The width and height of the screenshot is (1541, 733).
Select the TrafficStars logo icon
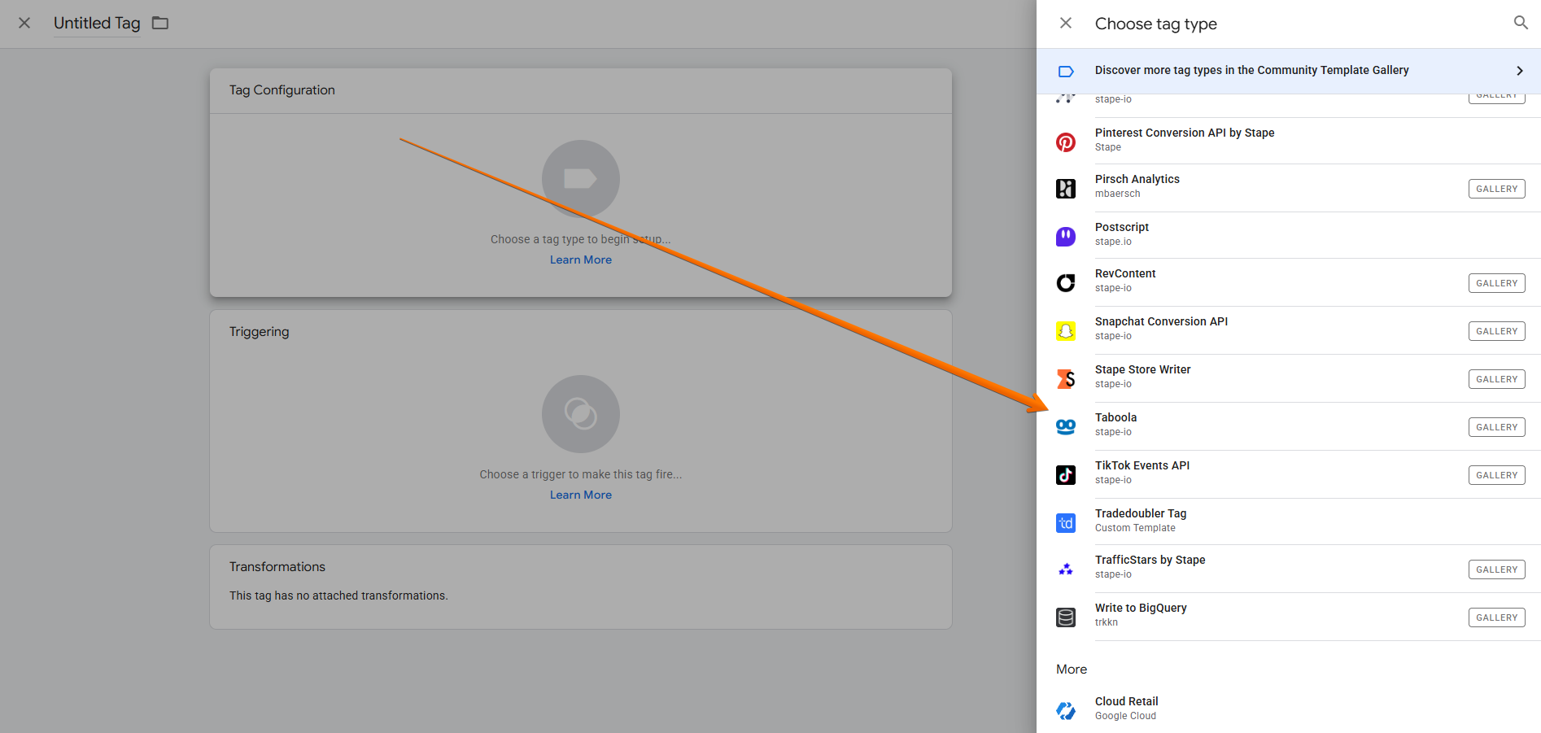[1066, 569]
